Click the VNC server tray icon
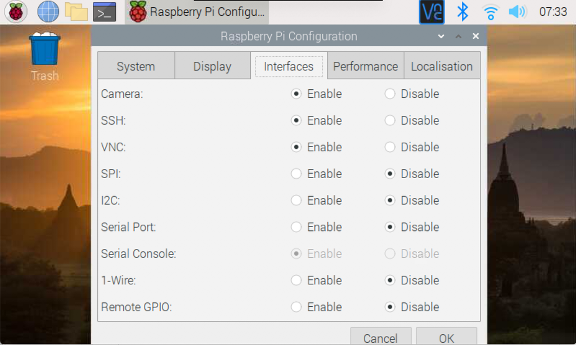Image resolution: width=576 pixels, height=345 pixels. [x=431, y=11]
